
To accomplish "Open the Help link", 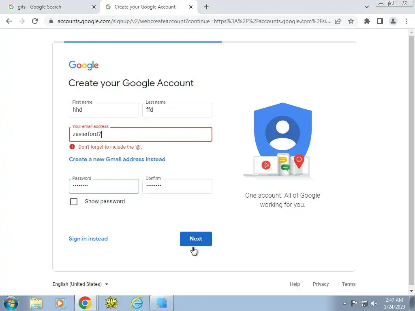I will pos(295,284).
